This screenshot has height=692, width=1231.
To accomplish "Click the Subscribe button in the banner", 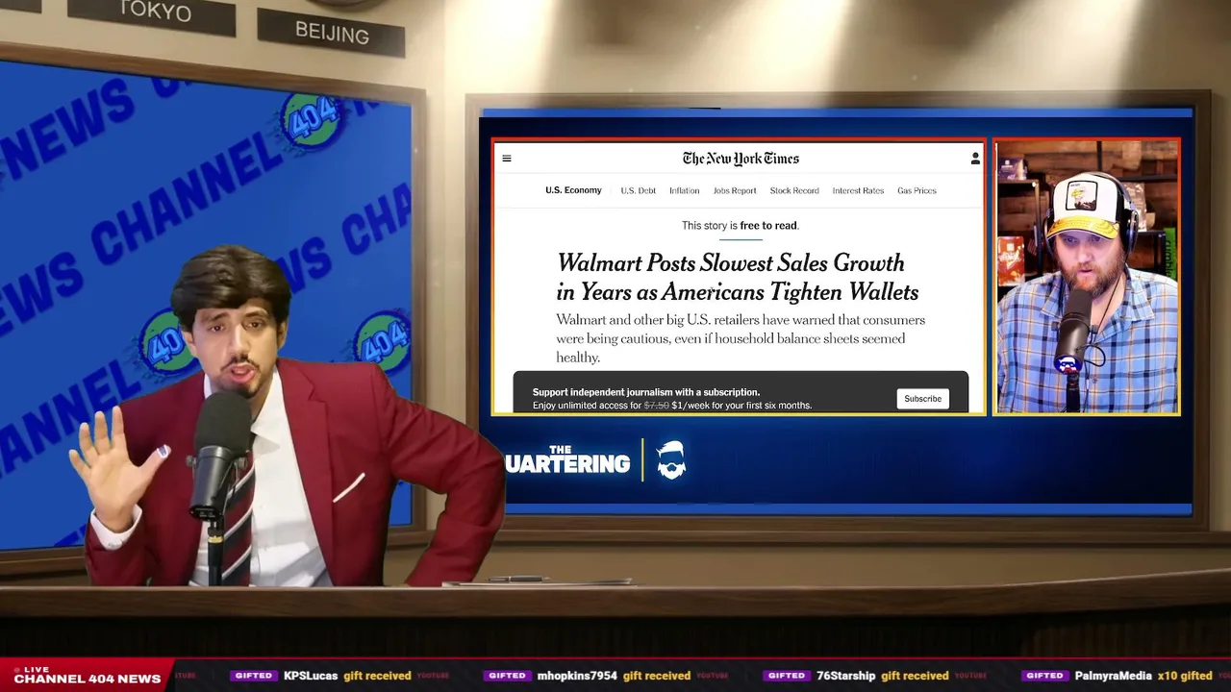I will pos(922,399).
